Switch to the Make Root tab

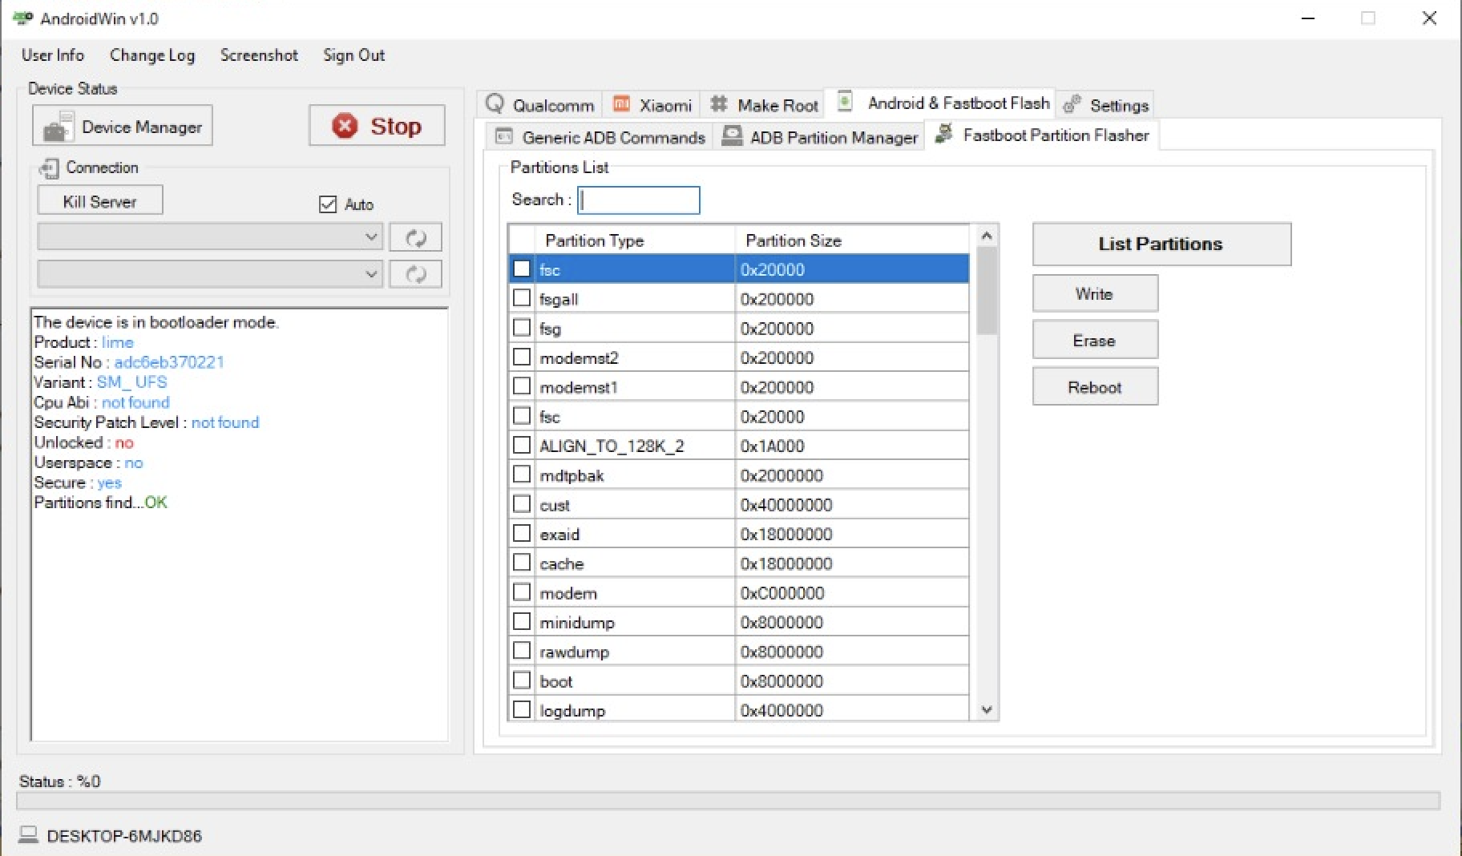tap(765, 105)
